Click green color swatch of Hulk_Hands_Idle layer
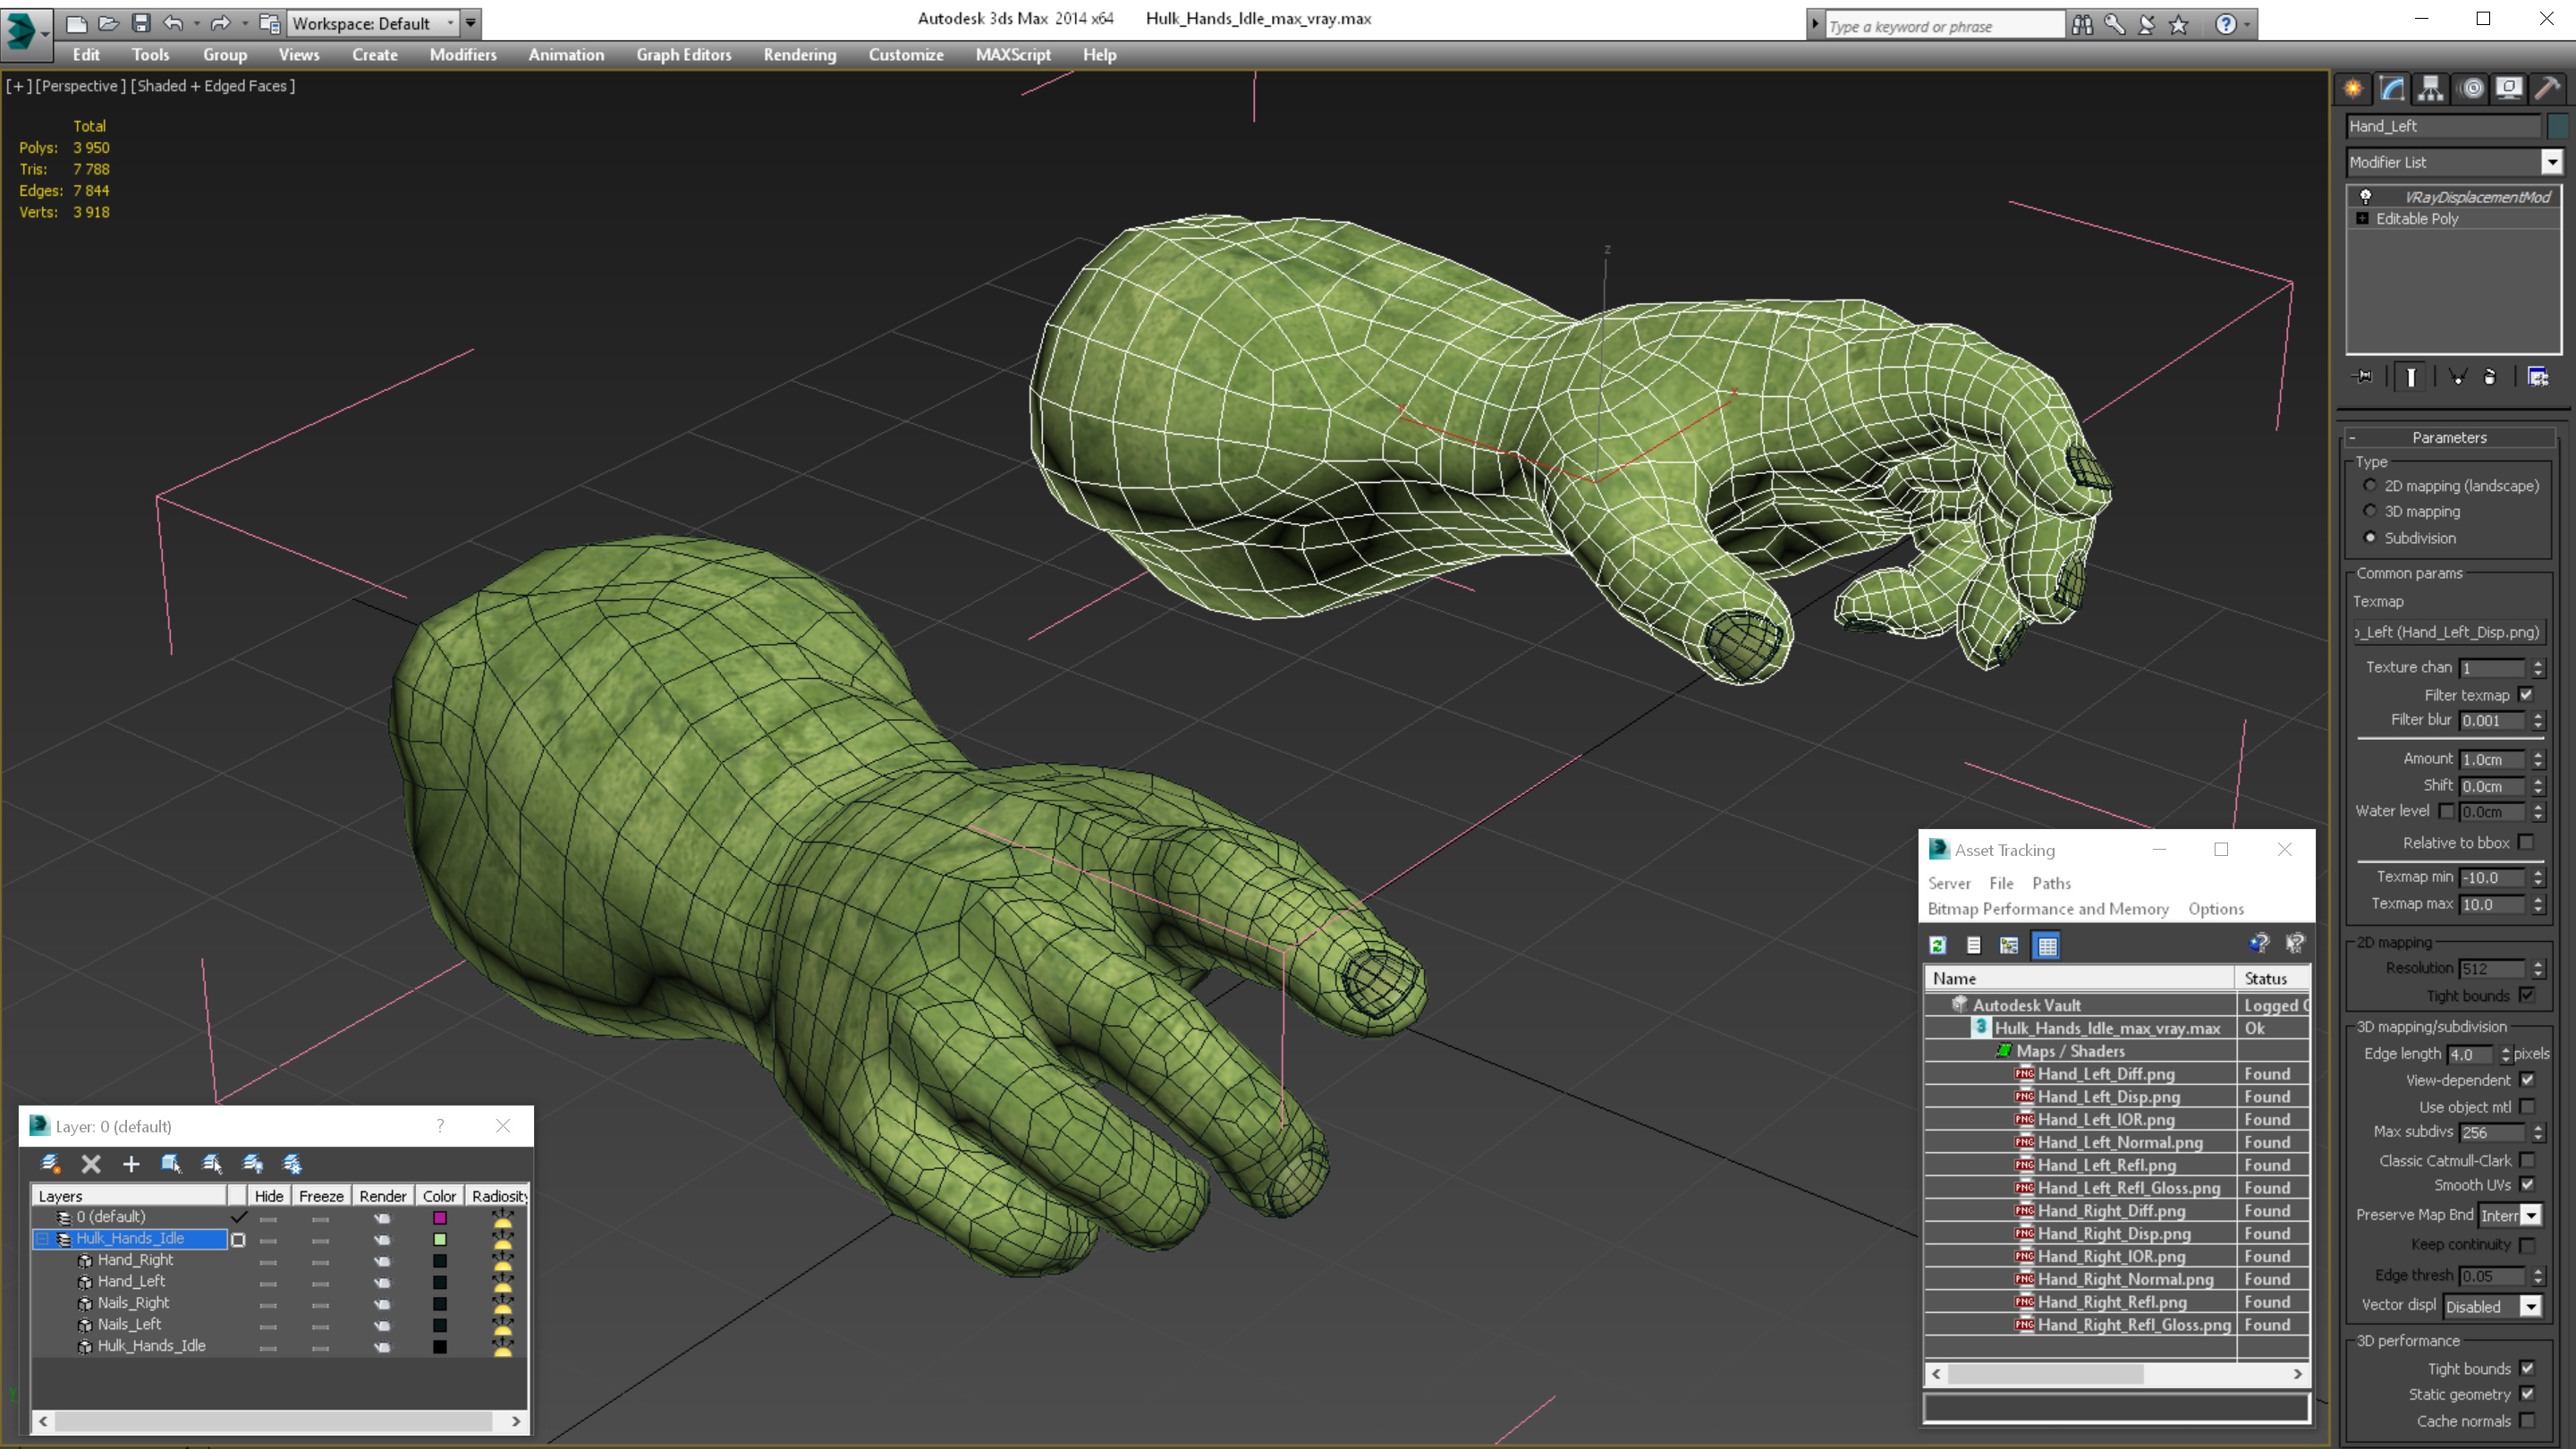This screenshot has height=1449, width=2576. [440, 1240]
